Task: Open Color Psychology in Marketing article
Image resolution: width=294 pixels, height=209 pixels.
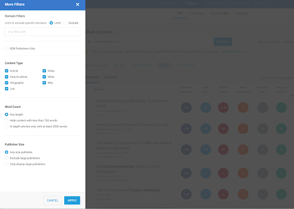Action: tap(132, 104)
